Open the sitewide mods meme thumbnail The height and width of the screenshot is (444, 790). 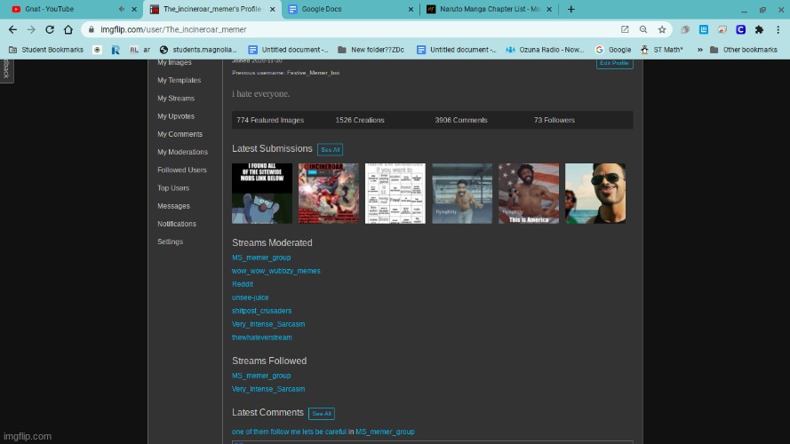262,194
